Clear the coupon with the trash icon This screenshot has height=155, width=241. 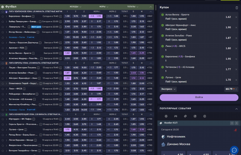[x=237, y=8]
